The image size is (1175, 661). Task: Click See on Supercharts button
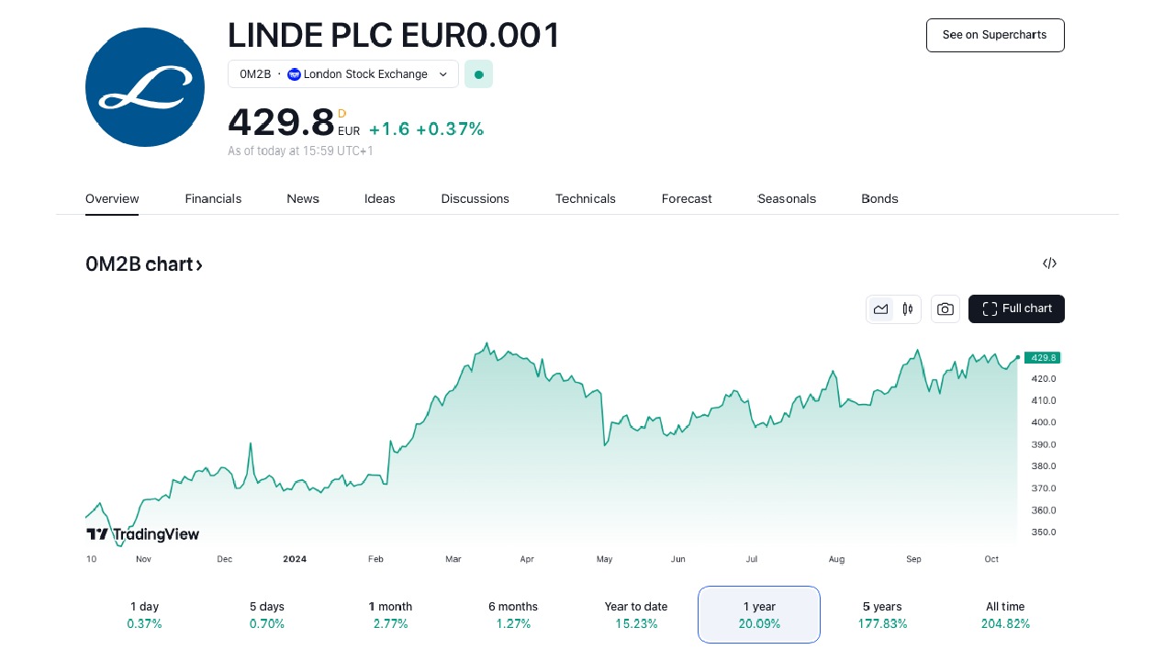click(x=995, y=35)
